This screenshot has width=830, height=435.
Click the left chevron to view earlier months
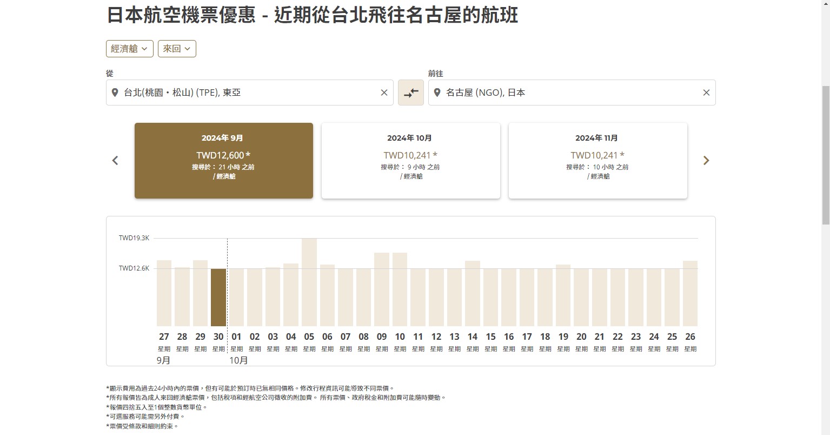coord(115,160)
